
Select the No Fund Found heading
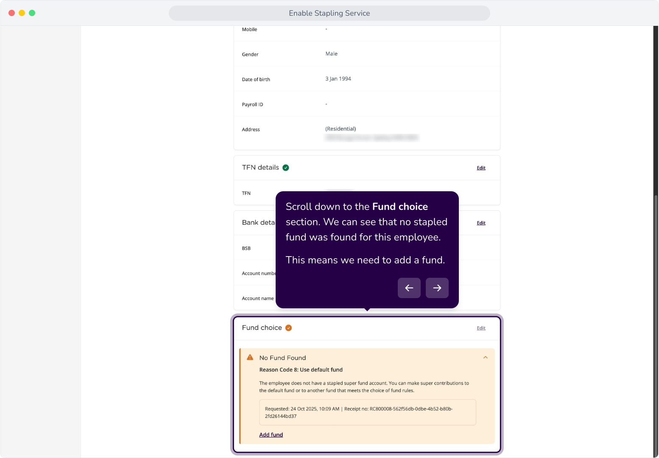click(x=282, y=358)
